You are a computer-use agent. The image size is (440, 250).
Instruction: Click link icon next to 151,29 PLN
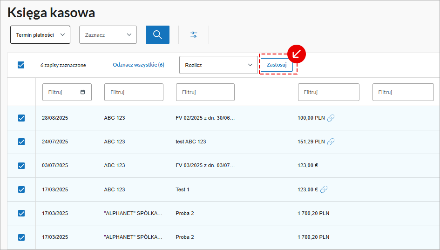coord(331,142)
